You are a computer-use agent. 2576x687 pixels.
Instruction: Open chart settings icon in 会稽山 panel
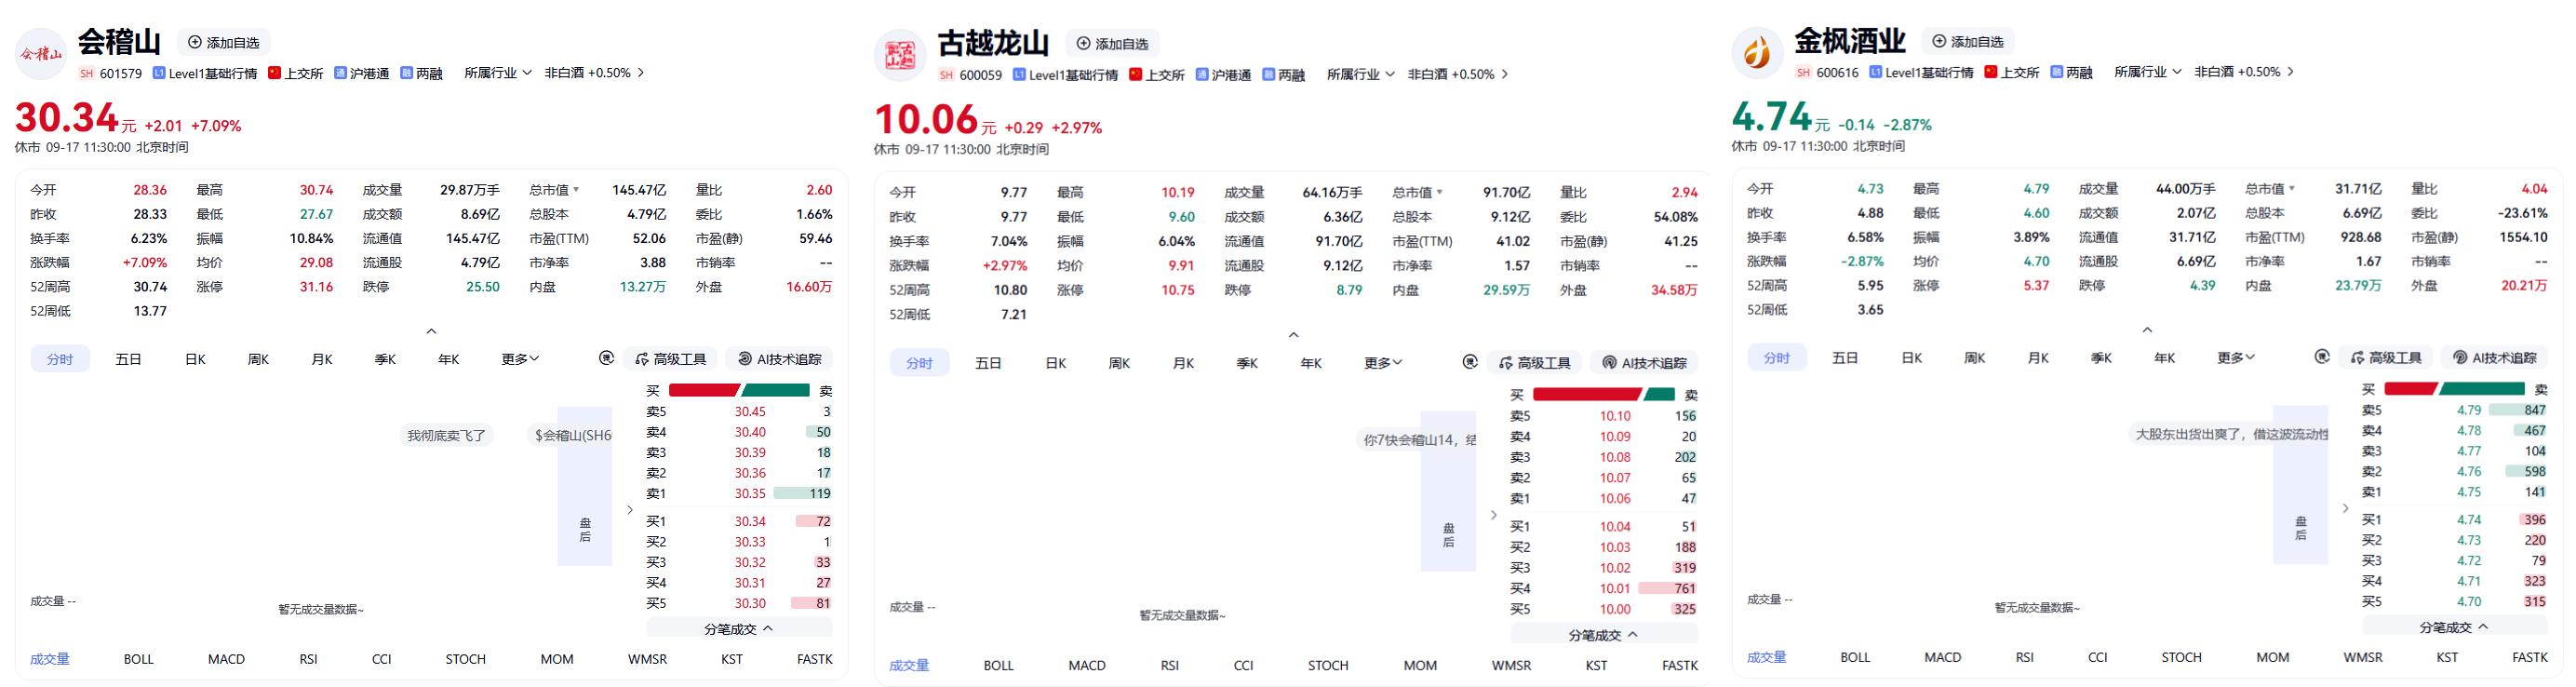[x=606, y=359]
